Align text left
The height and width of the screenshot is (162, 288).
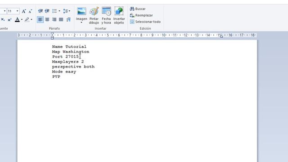tap(40, 19)
